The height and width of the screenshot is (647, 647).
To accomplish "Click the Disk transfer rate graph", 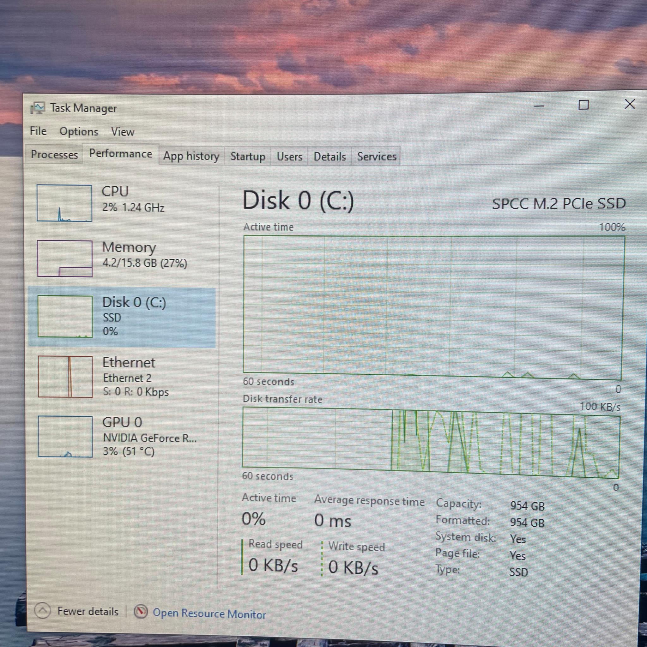I will coord(431,443).
